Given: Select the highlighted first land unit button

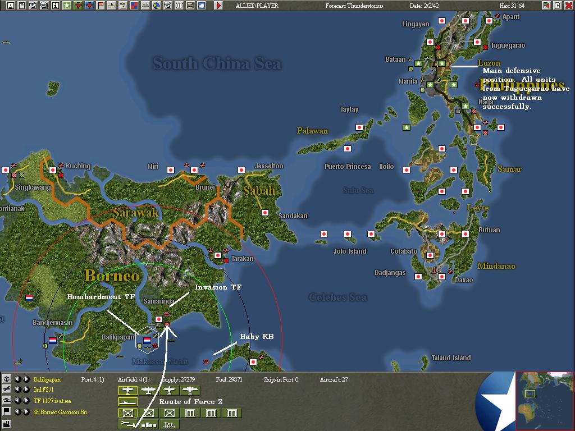Looking at the screenshot, I should pyautogui.click(x=127, y=413).
